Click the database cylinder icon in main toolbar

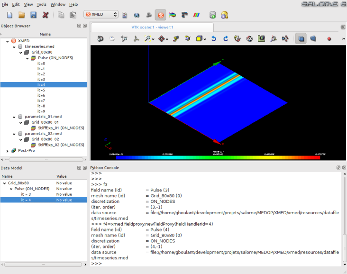pos(212,15)
